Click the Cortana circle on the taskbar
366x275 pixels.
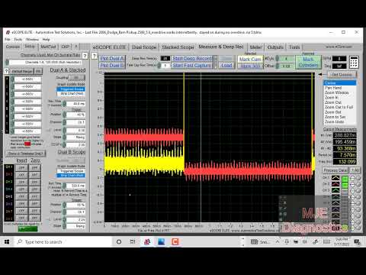click(x=119, y=241)
